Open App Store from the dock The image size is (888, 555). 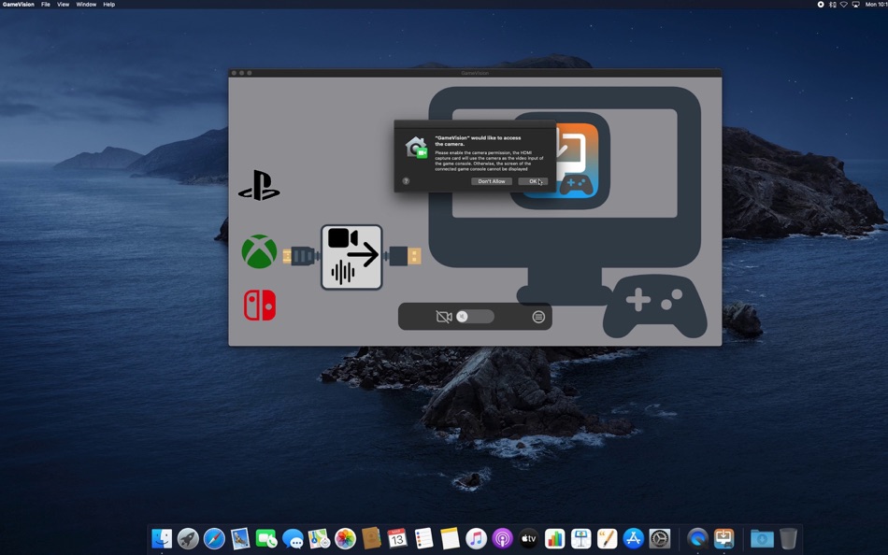pyautogui.click(x=633, y=538)
